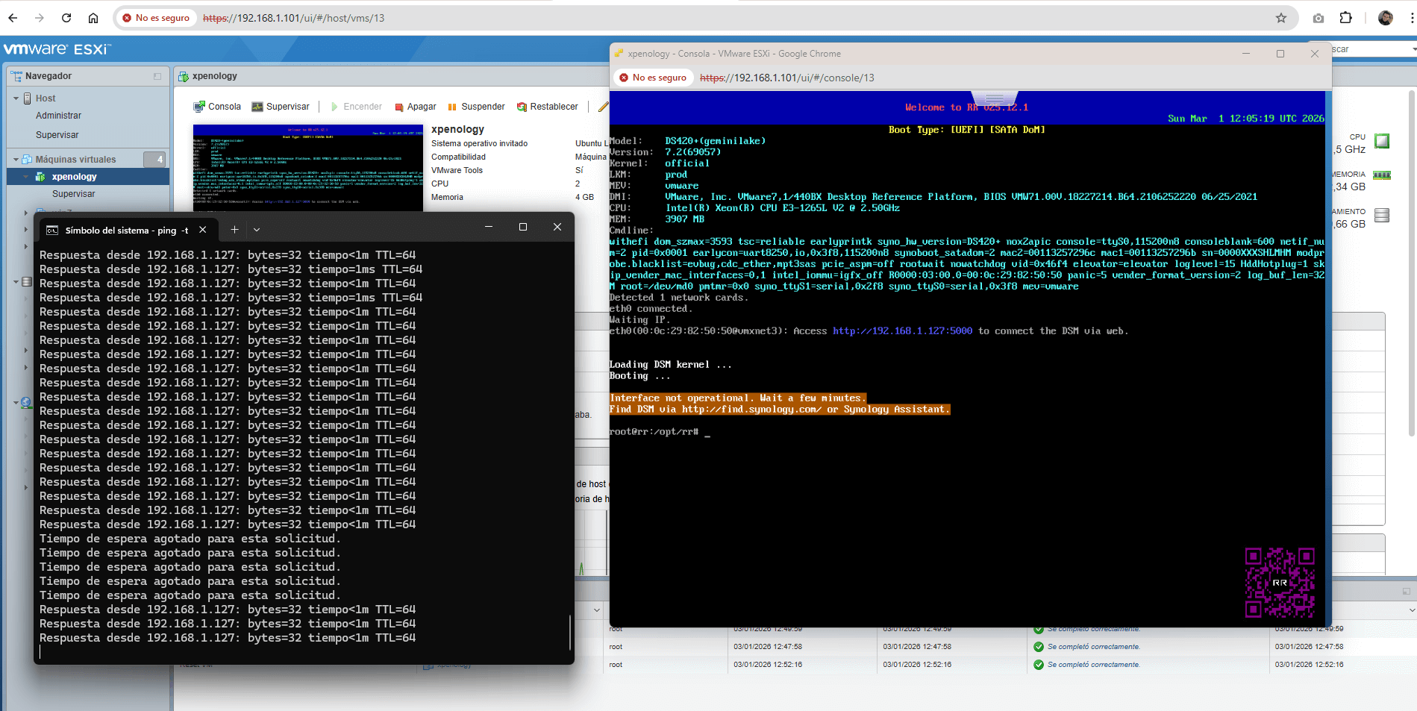Open a new terminal tab with plus
The height and width of the screenshot is (711, 1417).
pos(234,230)
